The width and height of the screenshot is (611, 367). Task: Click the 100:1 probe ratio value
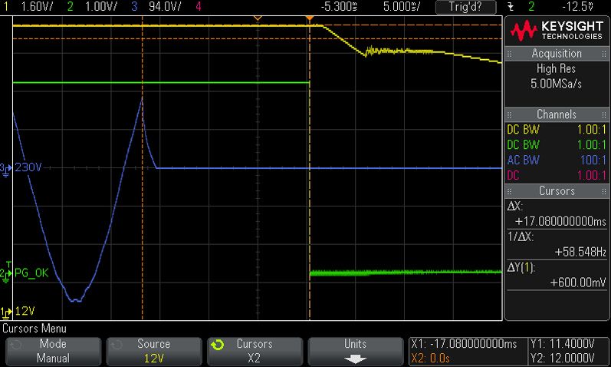point(593,160)
